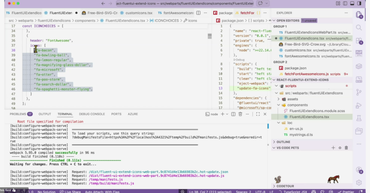The image size is (370, 193).
Task: Add a new pet in VS Code Pets
Action: pyautogui.click(x=333, y=148)
